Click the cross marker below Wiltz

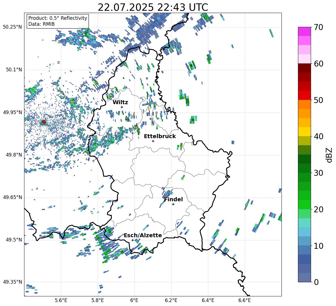tap(122, 107)
